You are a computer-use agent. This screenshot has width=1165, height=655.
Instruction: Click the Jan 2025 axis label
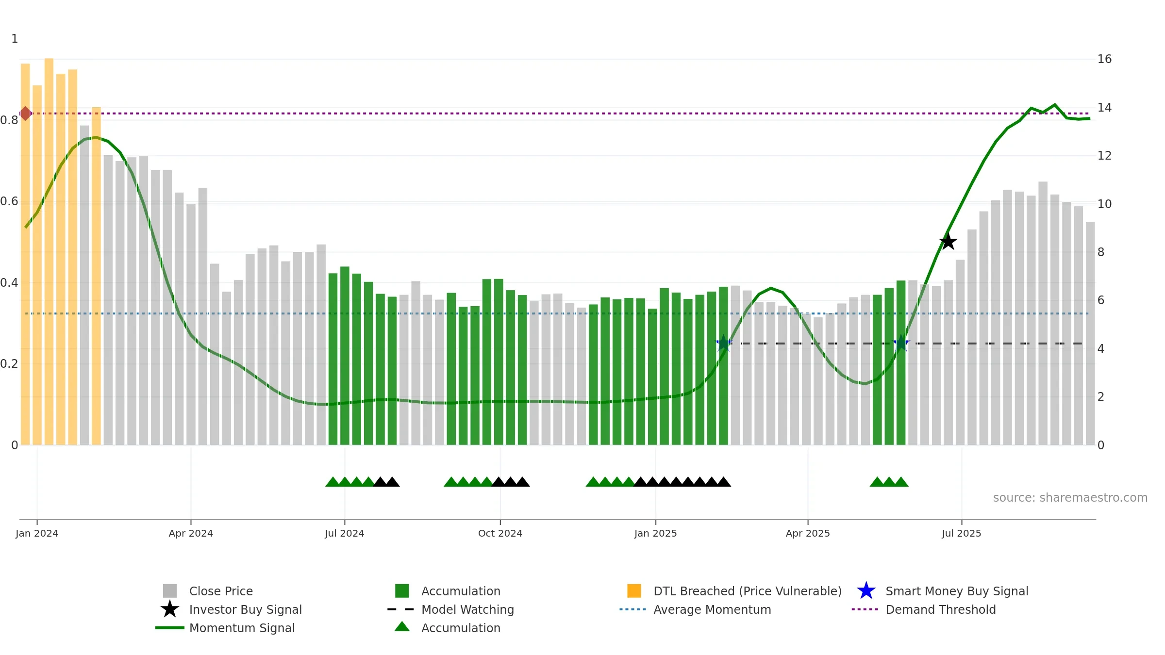(655, 533)
